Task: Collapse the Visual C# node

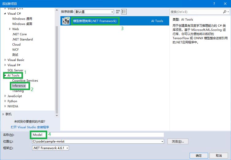Action: [x=5, y=13]
